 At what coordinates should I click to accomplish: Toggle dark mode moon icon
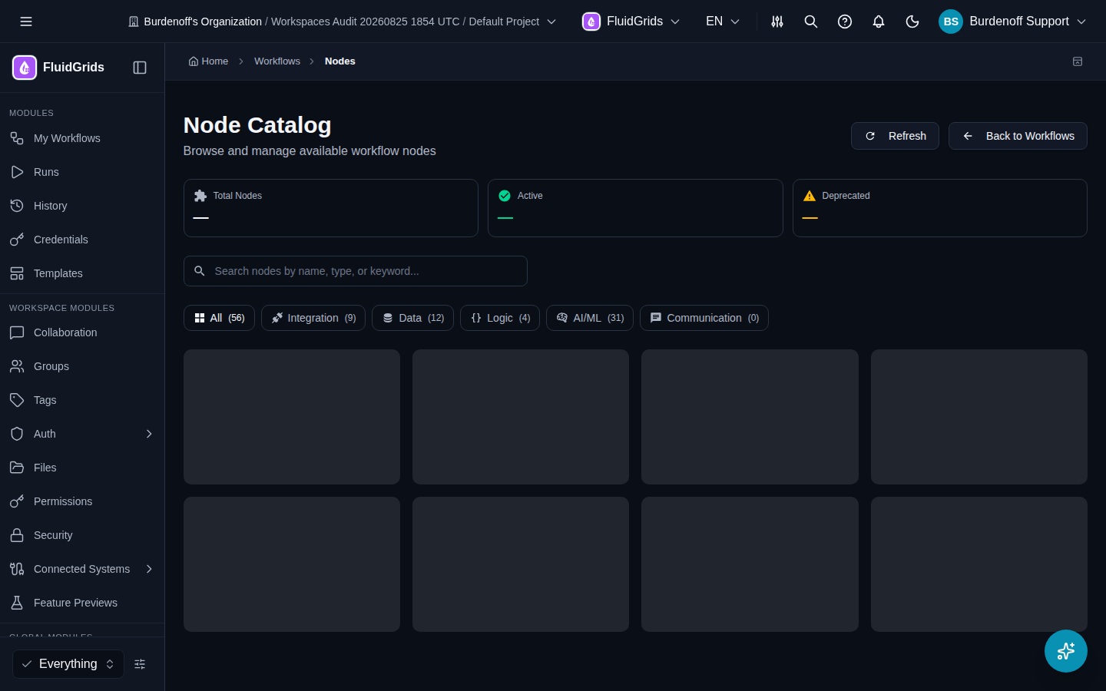[912, 21]
